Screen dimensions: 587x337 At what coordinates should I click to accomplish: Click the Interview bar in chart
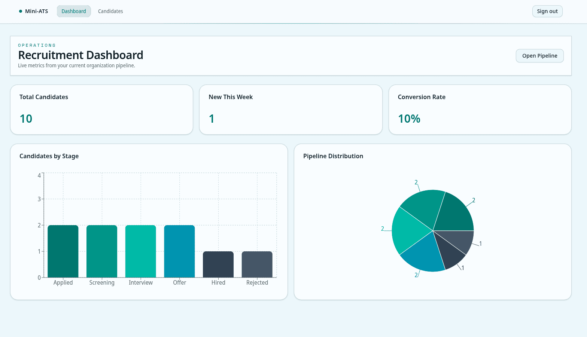(141, 251)
